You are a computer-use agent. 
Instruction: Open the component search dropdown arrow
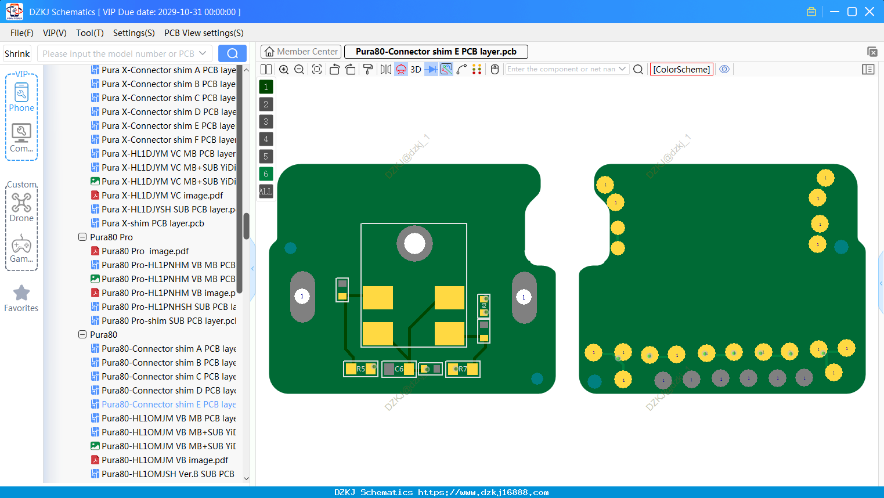[x=623, y=69]
